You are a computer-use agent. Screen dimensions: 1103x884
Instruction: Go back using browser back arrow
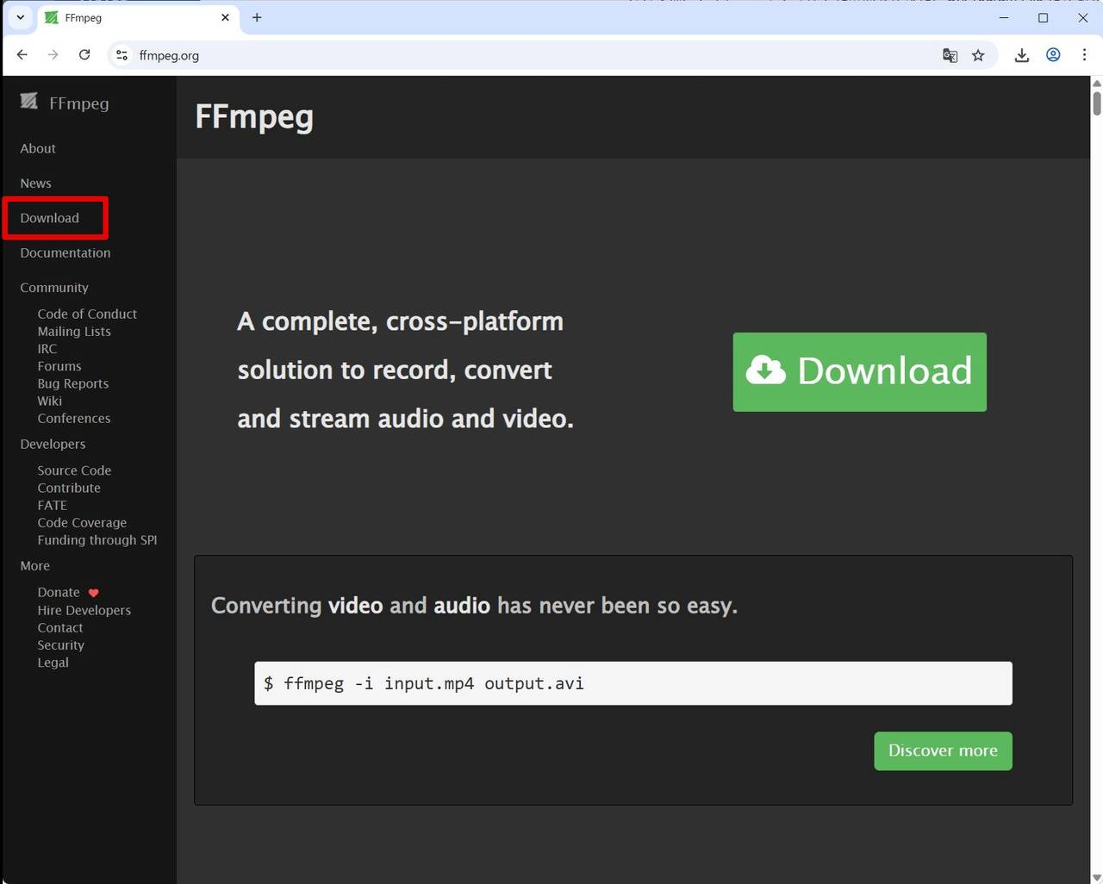(22, 55)
